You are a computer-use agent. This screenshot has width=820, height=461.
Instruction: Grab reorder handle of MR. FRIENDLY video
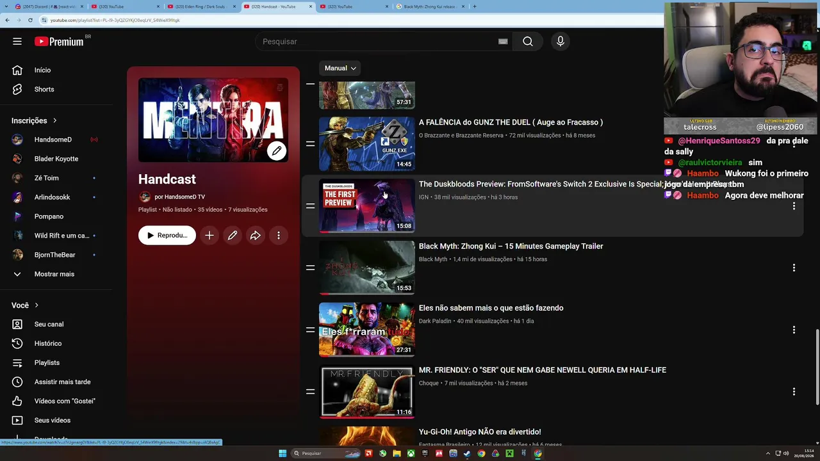310,391
